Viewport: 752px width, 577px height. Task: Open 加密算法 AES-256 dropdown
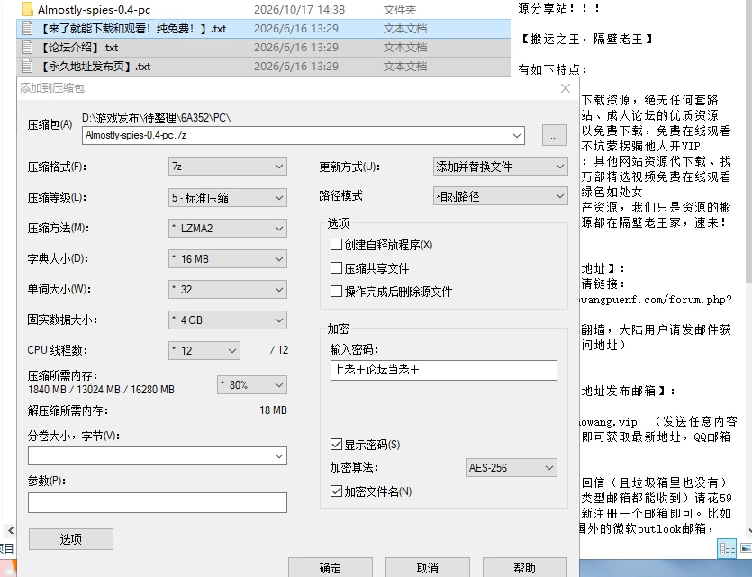(x=512, y=468)
